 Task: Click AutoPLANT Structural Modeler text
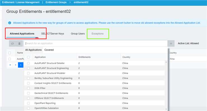pyautogui.click(x=50, y=73)
